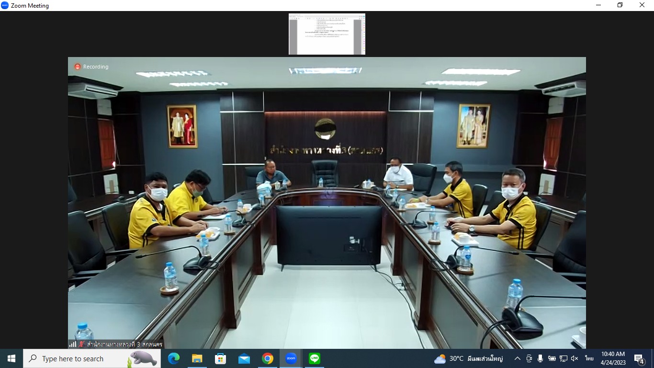Open the notification center with 4 alerts
This screenshot has height=368, width=654.
(639, 358)
